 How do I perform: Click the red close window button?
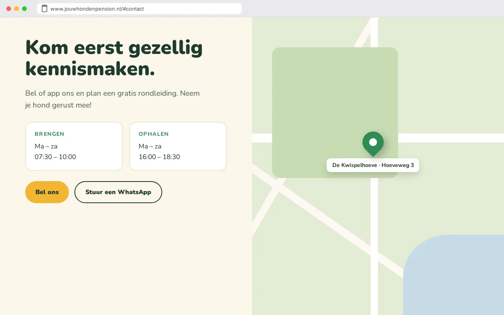pos(9,9)
